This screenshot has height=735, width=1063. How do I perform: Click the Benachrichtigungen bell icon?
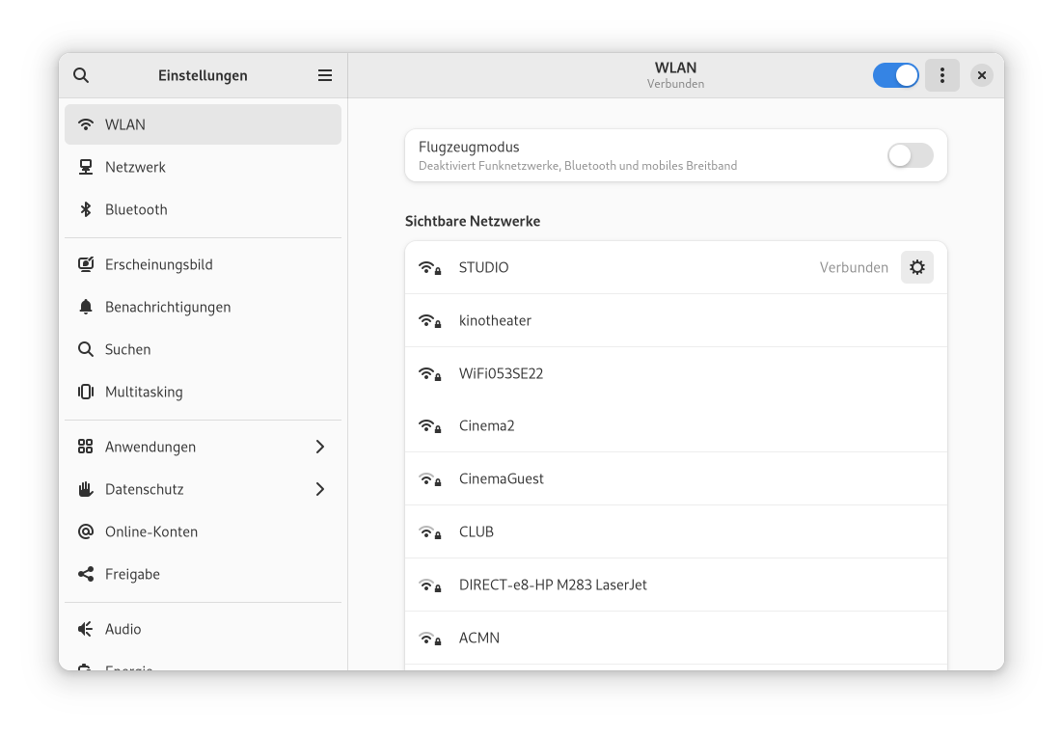click(x=86, y=307)
